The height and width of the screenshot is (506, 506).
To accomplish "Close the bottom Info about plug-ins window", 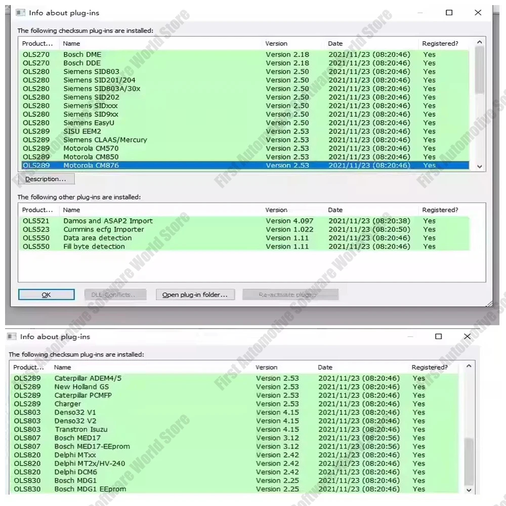I will pos(467,336).
